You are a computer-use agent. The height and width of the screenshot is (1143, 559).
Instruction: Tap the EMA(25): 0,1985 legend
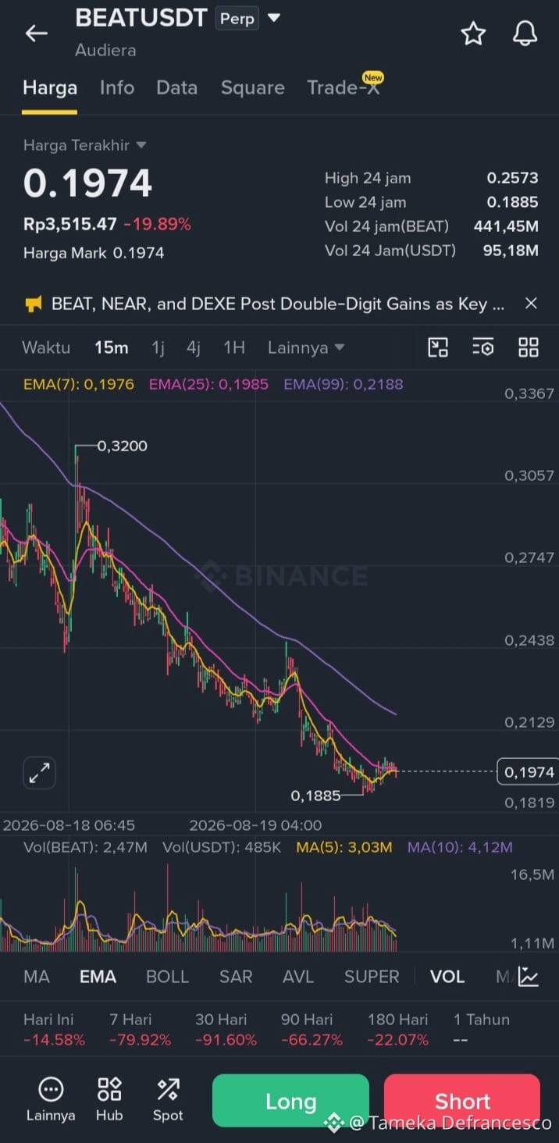208,384
